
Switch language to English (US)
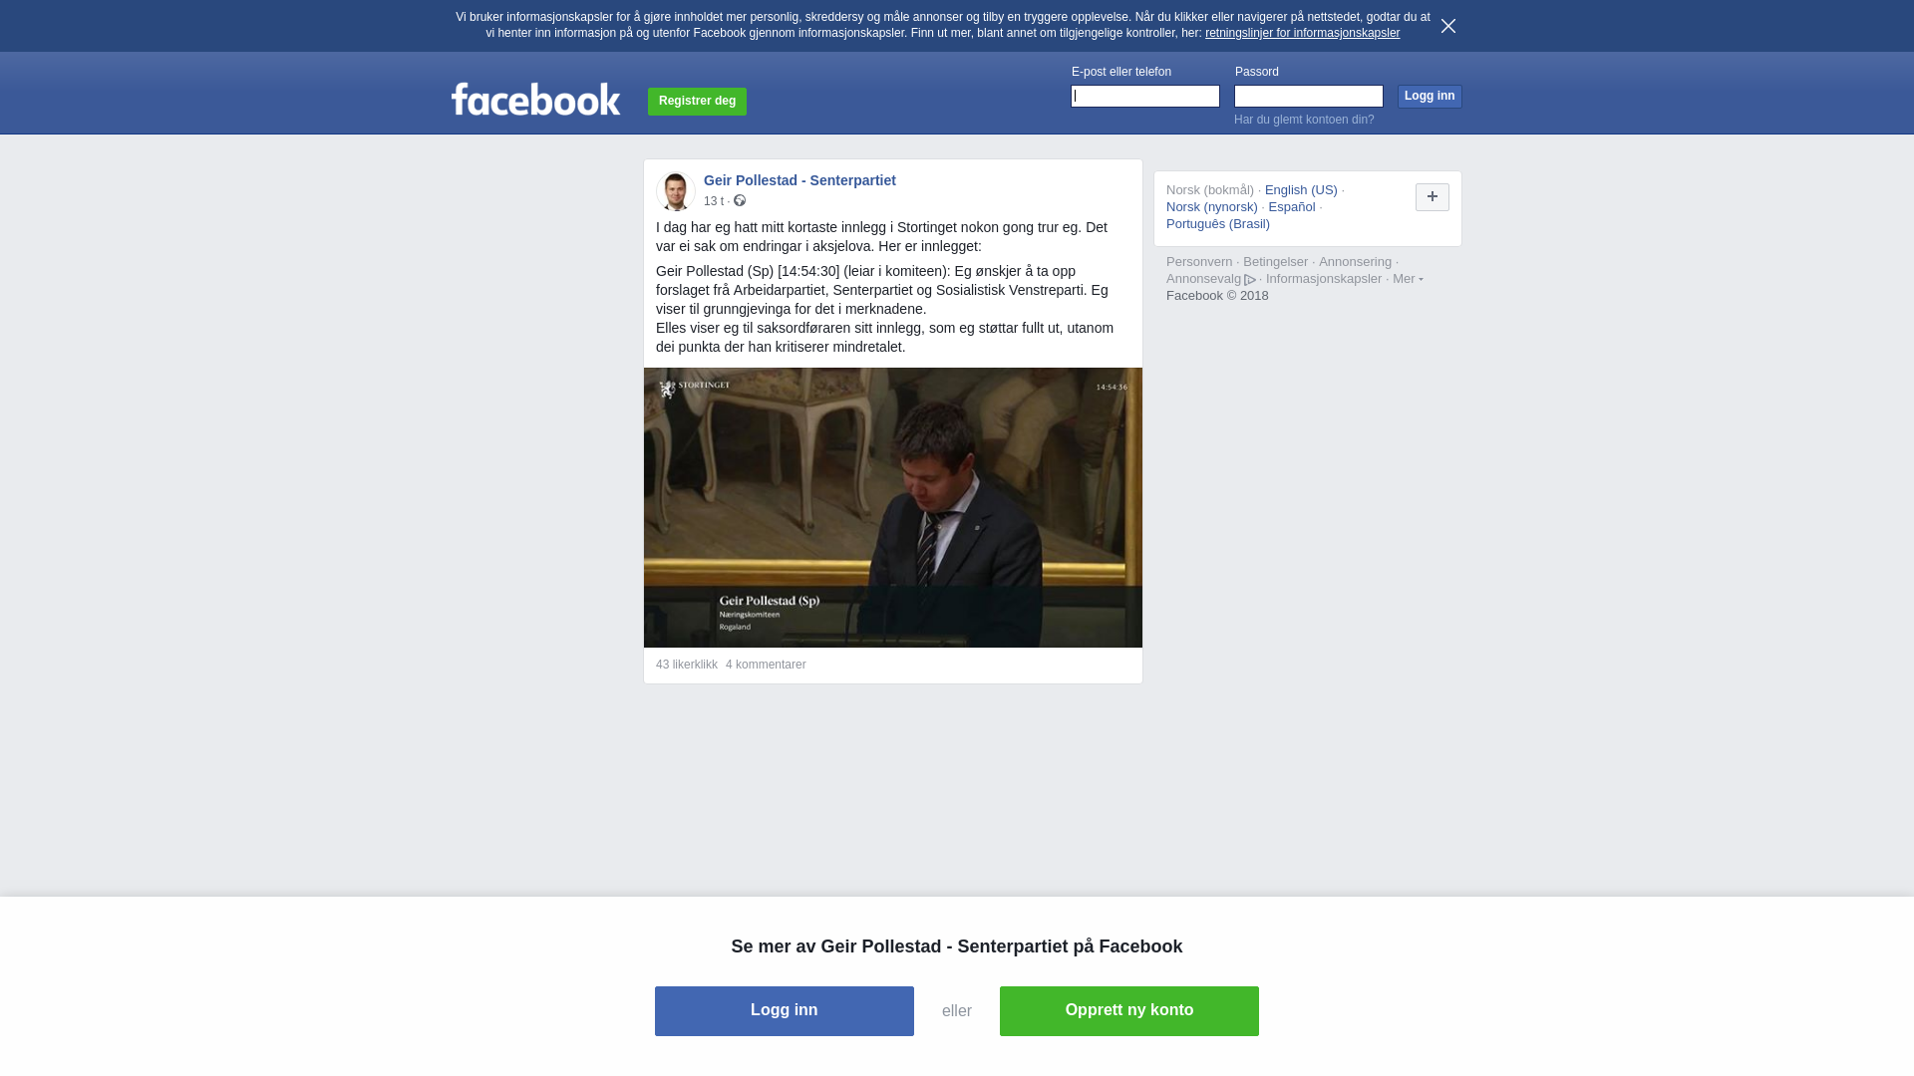(1301, 190)
